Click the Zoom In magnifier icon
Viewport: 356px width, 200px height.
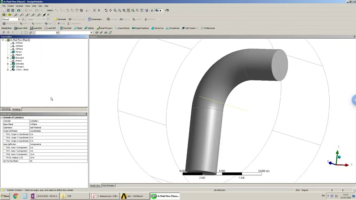click(x=115, y=10)
